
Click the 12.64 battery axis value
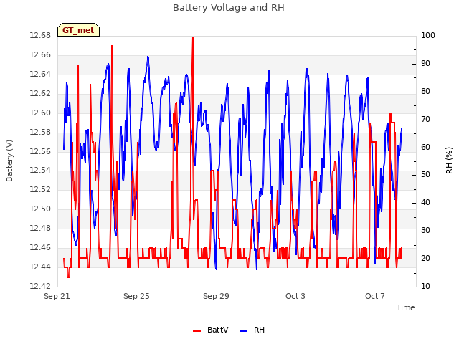(x=40, y=74)
